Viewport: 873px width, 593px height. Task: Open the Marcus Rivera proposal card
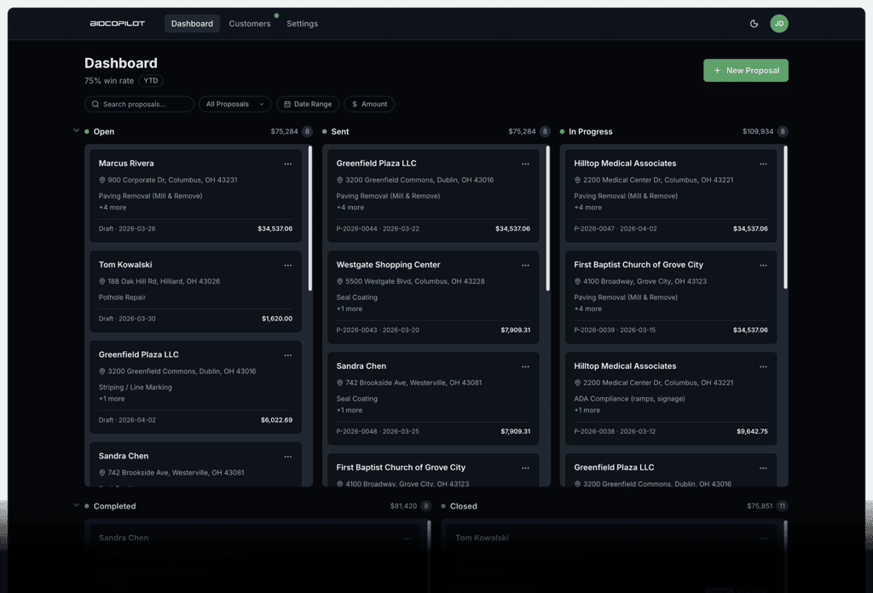(x=195, y=195)
